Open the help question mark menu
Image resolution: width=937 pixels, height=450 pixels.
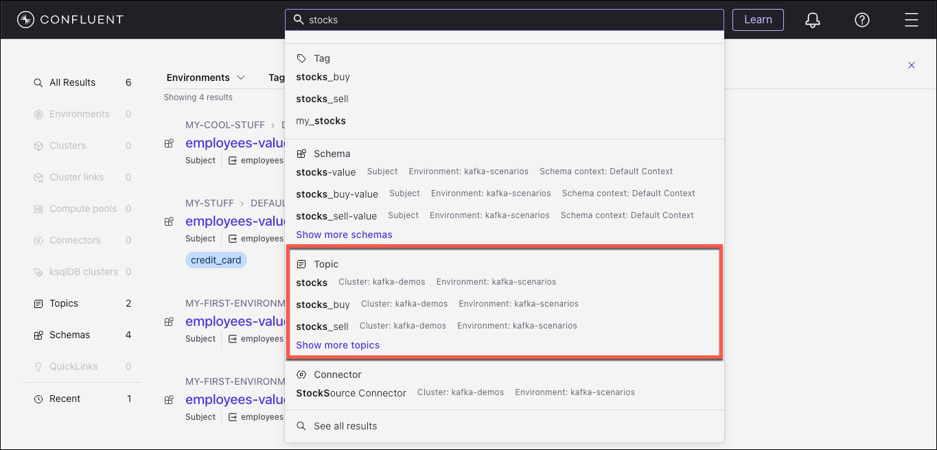click(861, 20)
